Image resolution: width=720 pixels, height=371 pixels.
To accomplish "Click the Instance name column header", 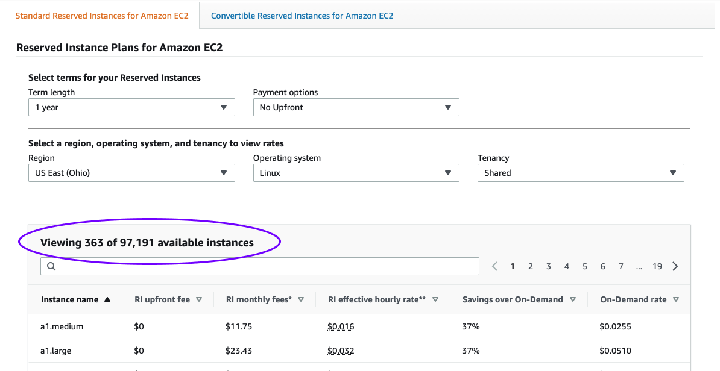I will click(x=70, y=299).
